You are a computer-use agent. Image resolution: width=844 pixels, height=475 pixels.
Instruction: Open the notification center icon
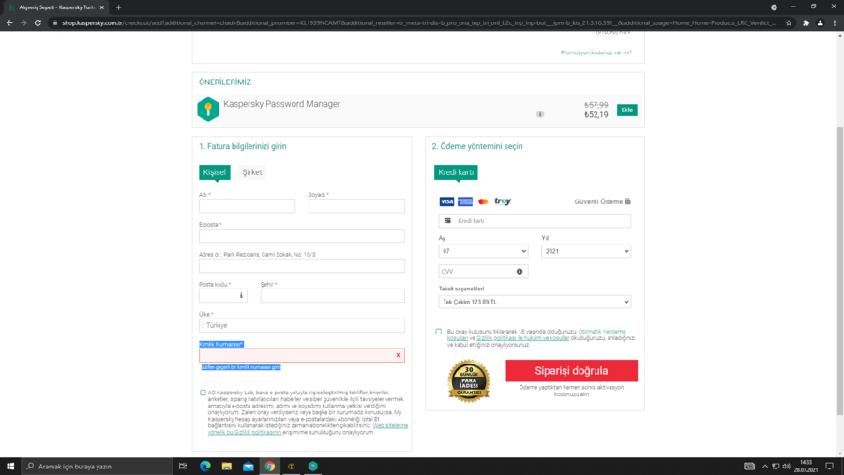click(x=830, y=466)
